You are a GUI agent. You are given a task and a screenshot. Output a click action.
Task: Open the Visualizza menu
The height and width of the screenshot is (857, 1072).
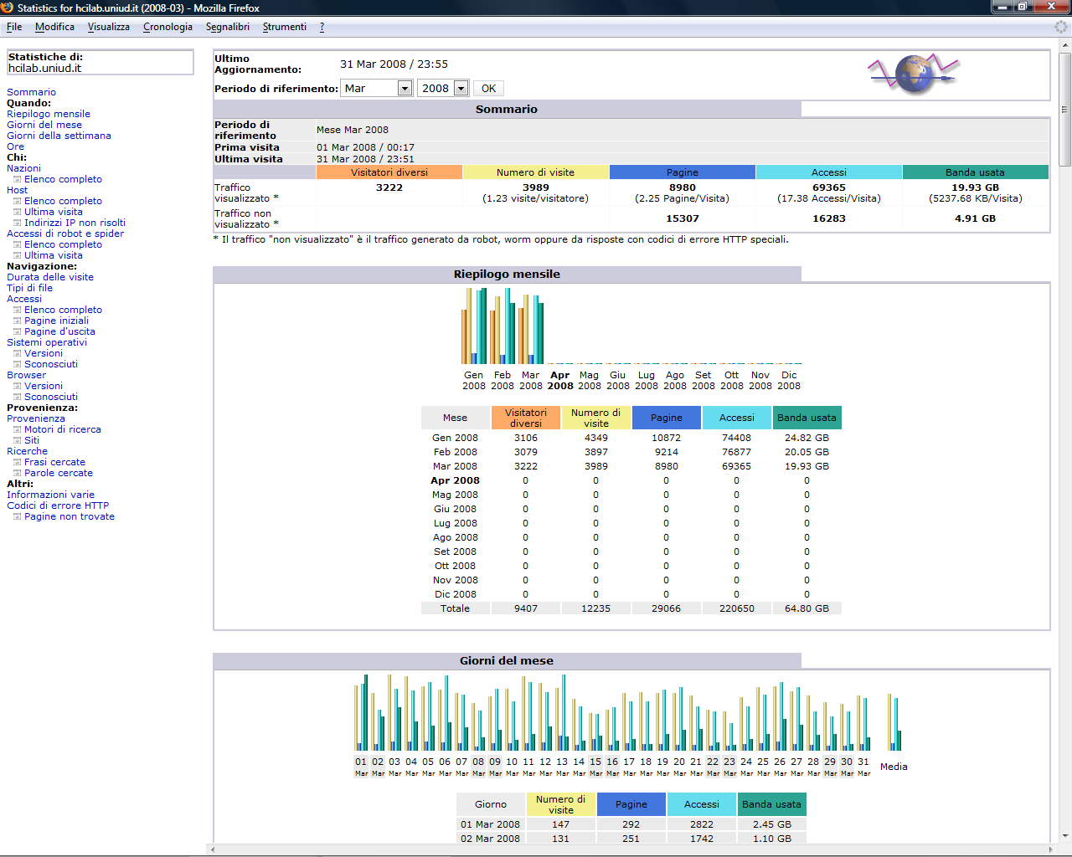coord(109,27)
